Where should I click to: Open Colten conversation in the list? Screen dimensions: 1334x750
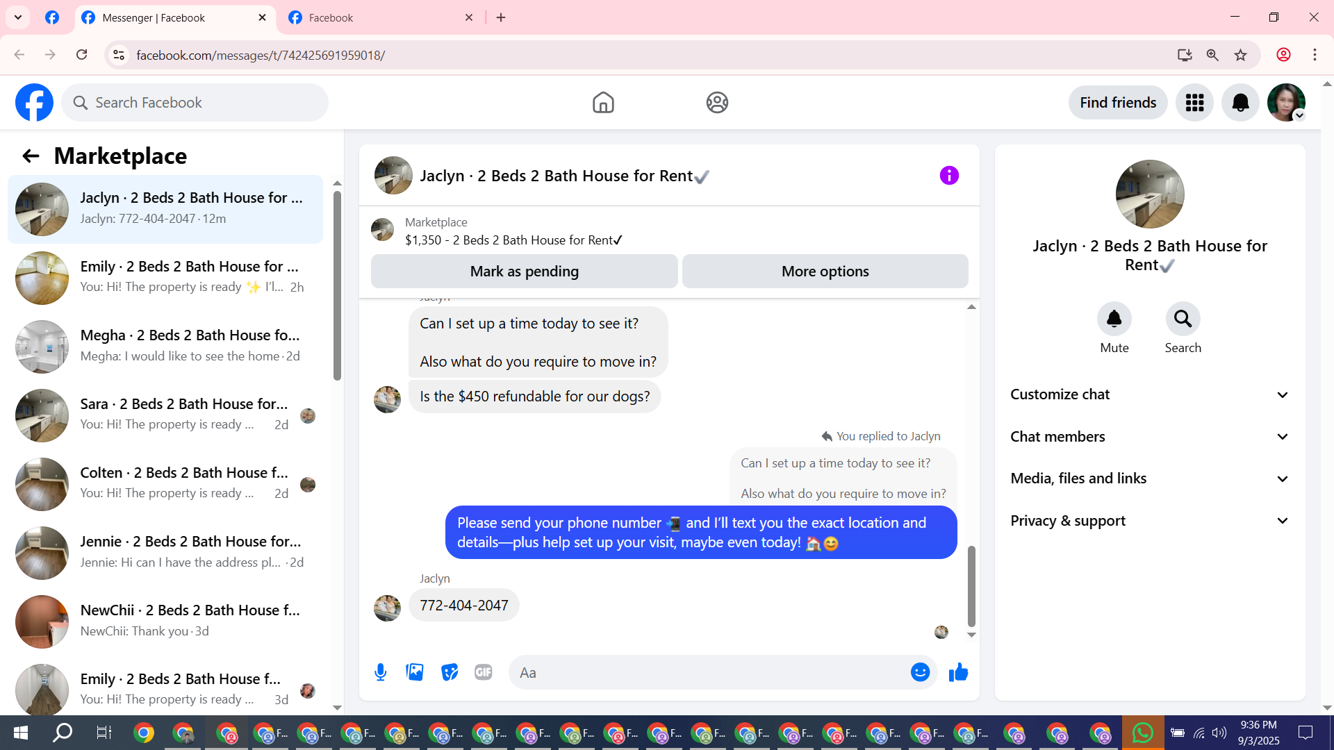click(x=165, y=483)
